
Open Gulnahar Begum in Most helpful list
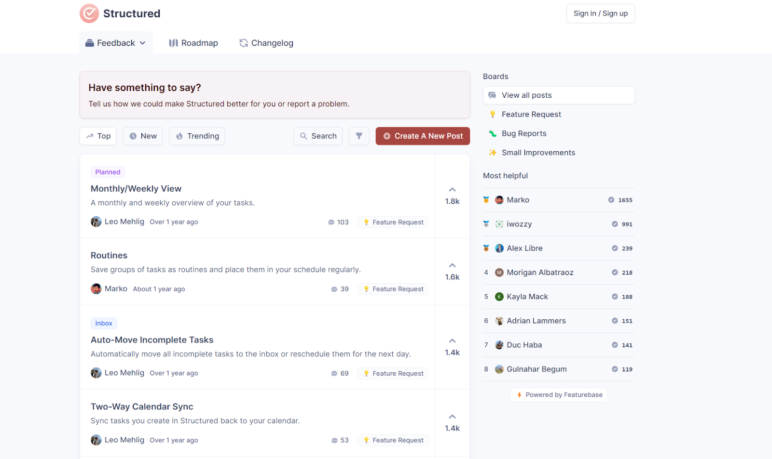(559, 369)
